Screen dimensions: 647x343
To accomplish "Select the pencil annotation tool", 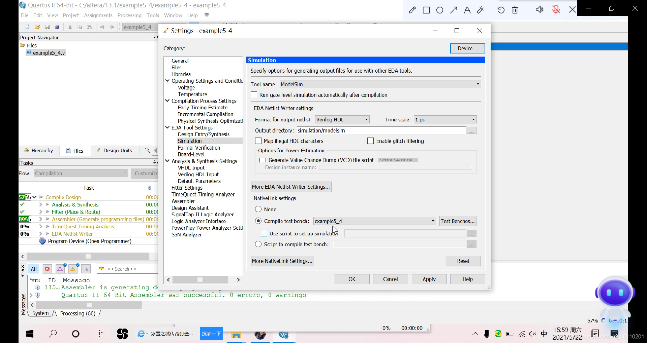I will coord(412,10).
